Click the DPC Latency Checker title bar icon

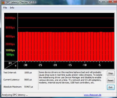[x=3, y=2]
